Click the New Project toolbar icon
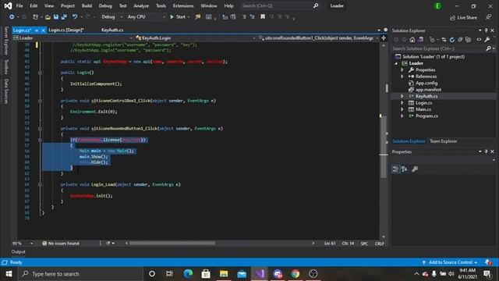 click(35, 17)
